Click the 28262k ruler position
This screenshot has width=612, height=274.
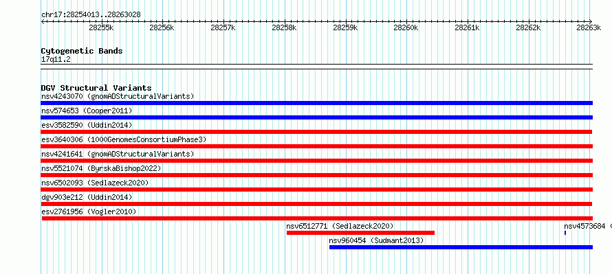coord(528,27)
